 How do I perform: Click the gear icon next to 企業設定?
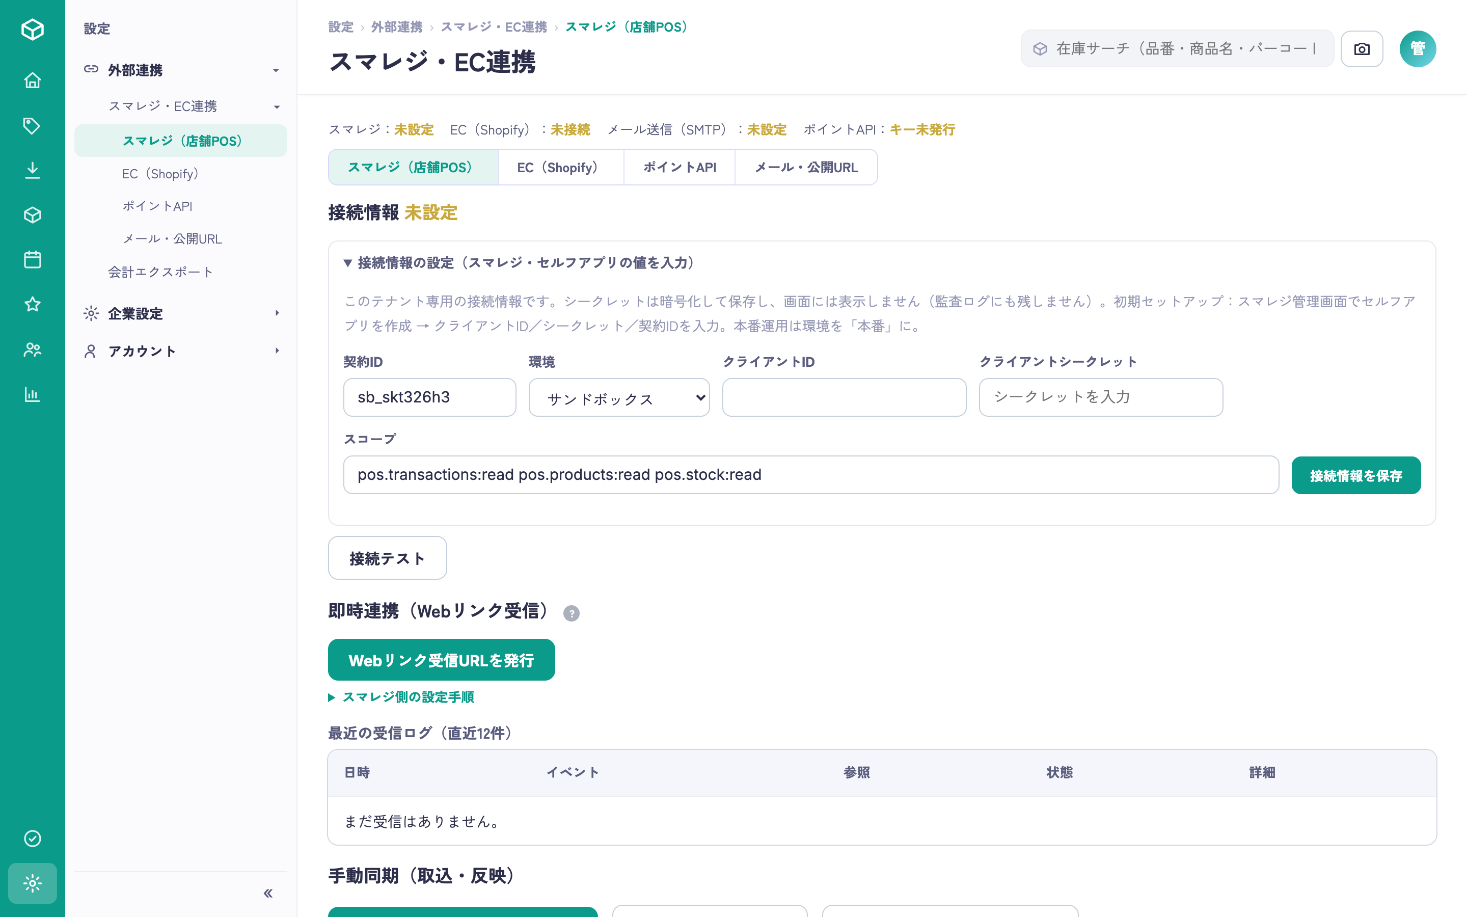[91, 313]
